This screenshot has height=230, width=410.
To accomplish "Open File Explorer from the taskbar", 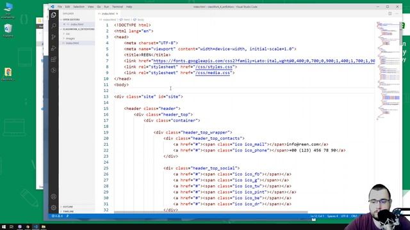I will click(44, 227).
